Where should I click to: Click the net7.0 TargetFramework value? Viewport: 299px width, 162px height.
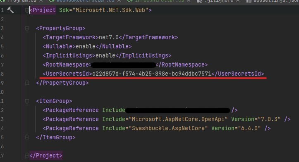pyautogui.click(x=109, y=37)
